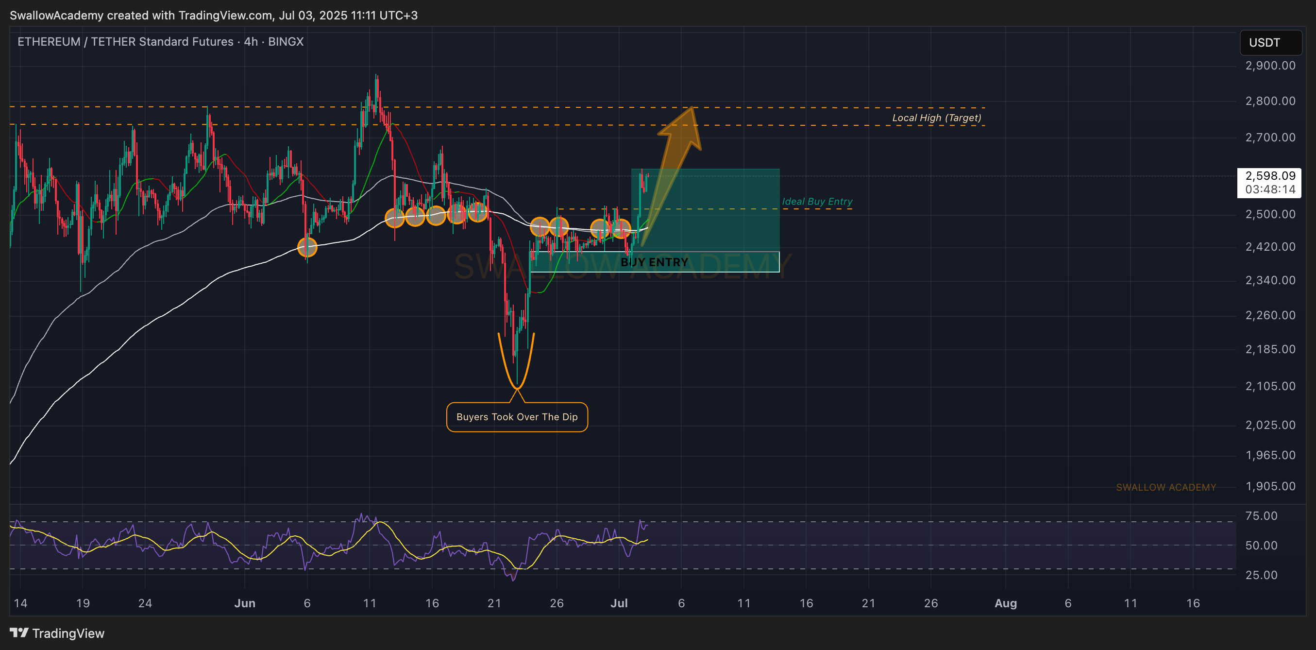Click the header text 'SwallowAcademy created with TradingView.com'
This screenshot has height=650, width=1316.
pyautogui.click(x=141, y=16)
